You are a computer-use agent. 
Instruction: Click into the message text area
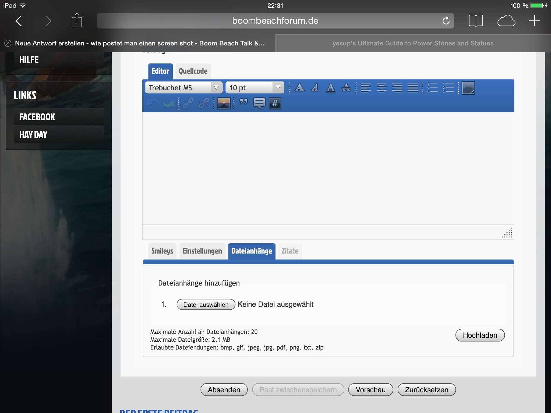coord(328,168)
